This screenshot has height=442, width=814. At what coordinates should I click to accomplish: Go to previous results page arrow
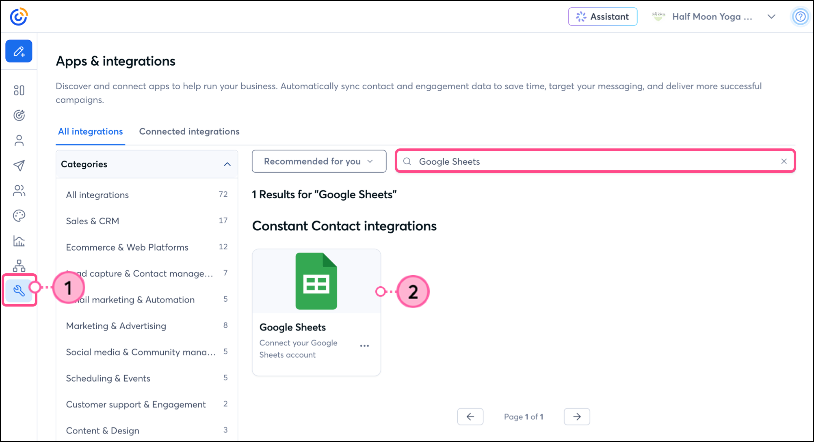pos(470,416)
